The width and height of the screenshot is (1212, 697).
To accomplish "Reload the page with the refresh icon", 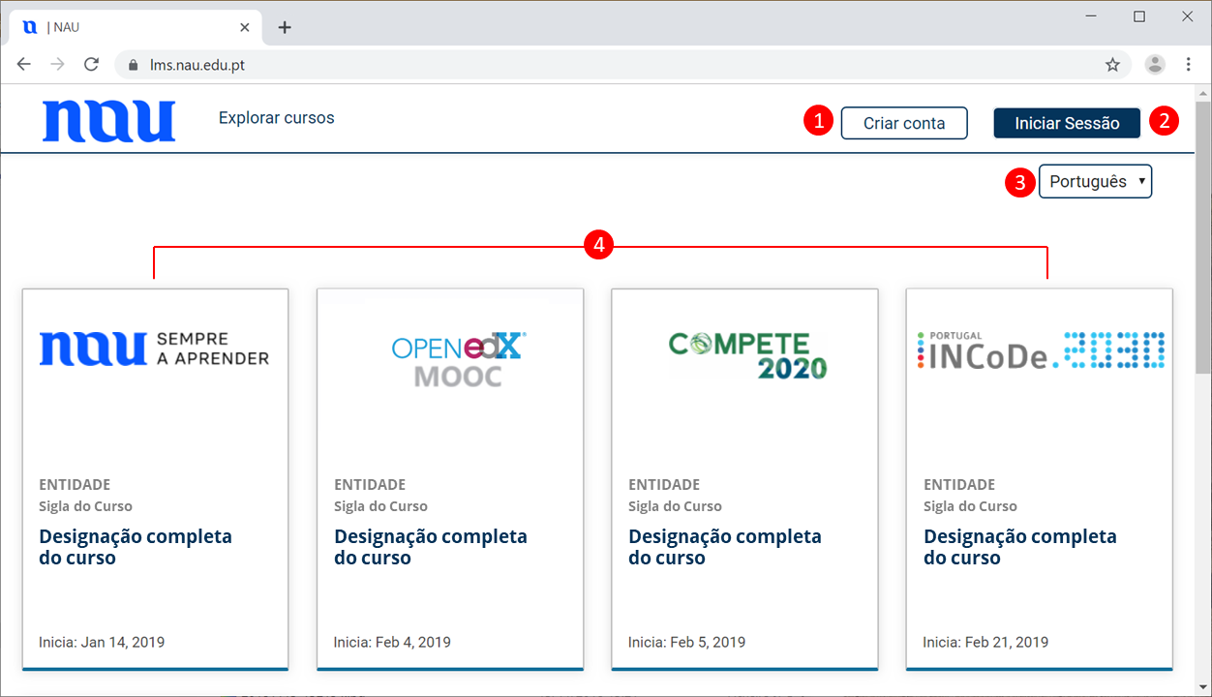I will coord(91,65).
